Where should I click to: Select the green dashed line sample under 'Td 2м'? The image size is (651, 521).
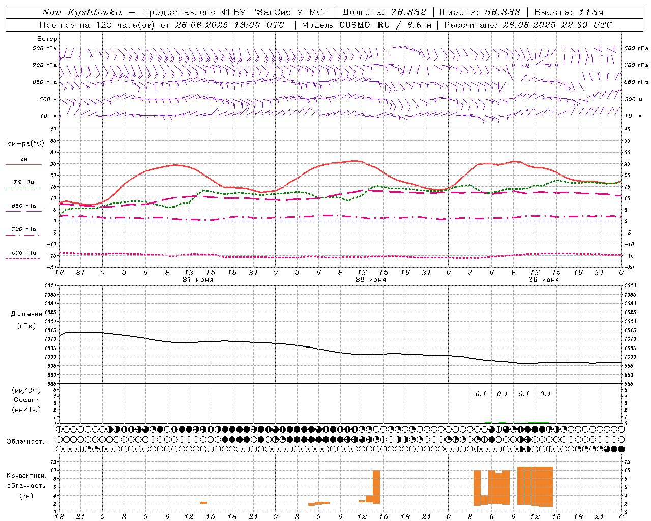23,188
